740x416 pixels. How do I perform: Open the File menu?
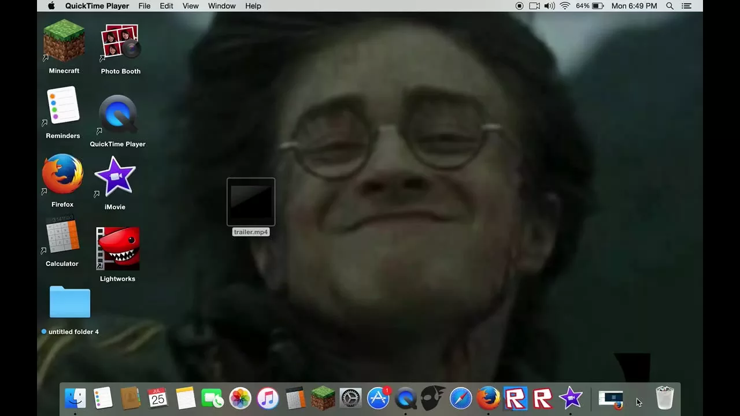point(145,6)
